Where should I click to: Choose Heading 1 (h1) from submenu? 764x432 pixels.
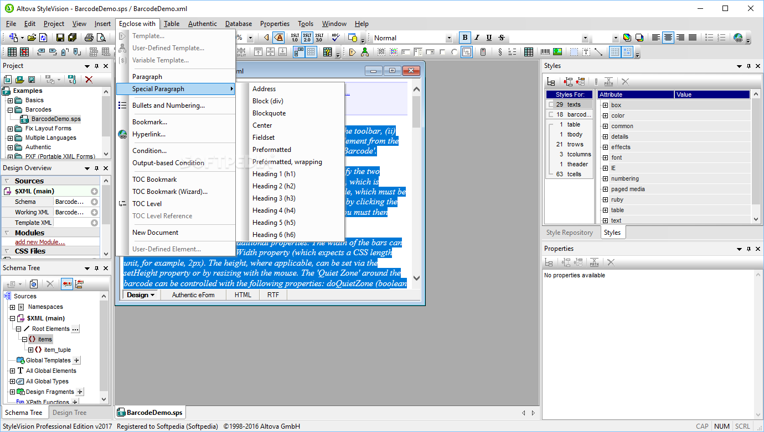click(274, 174)
